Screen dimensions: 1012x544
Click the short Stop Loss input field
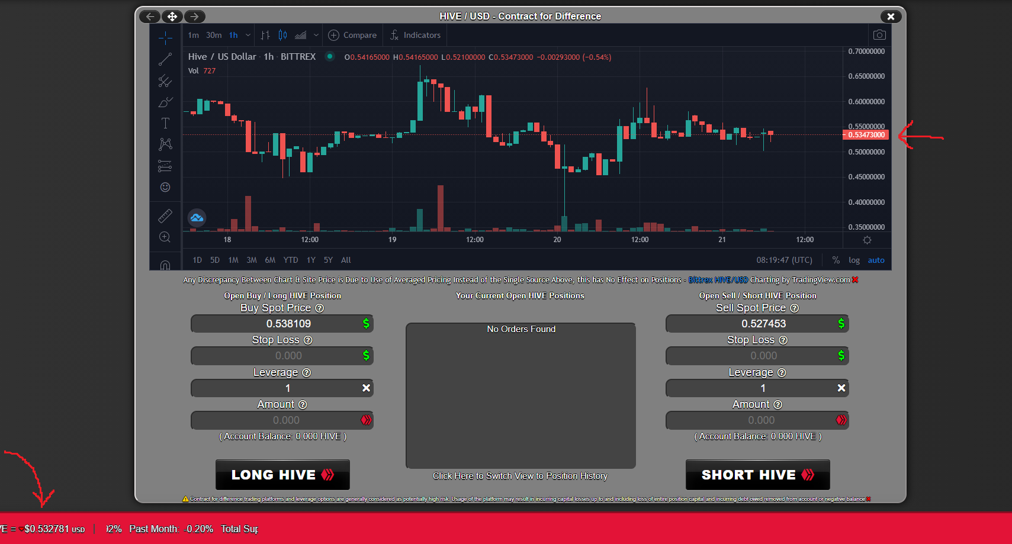pos(757,356)
